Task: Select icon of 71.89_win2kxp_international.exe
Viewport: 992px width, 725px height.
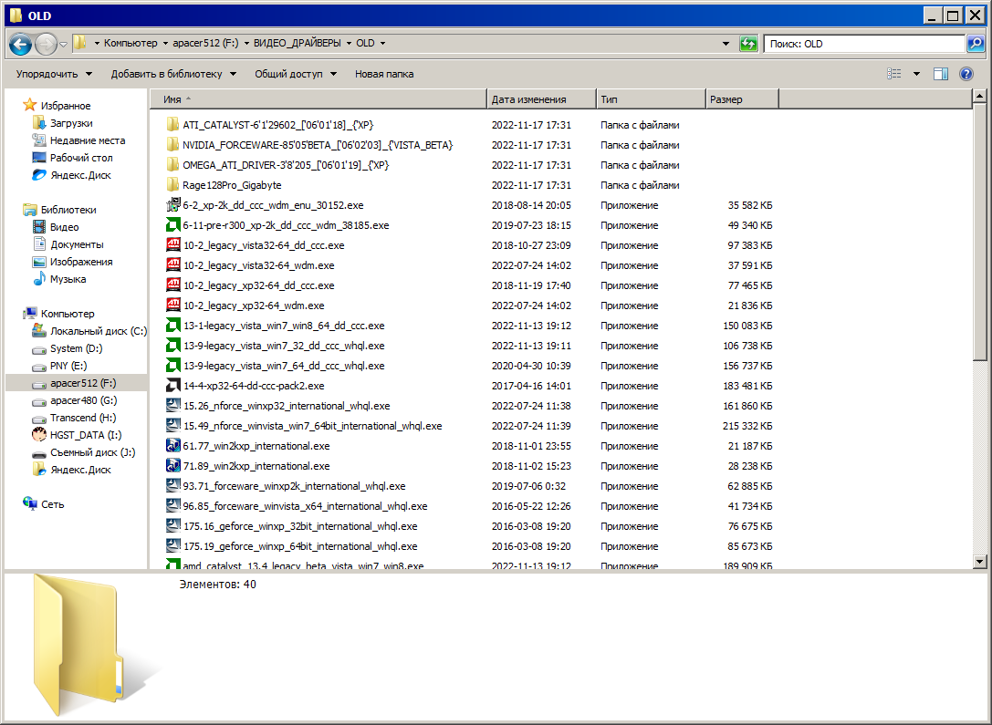Action: [x=173, y=466]
